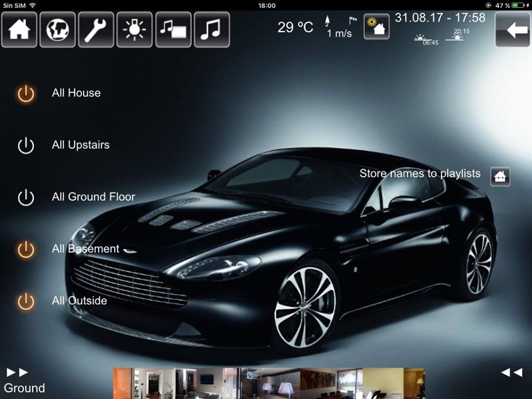Go back using the left arrow button
Viewport: 532px width, 399px height.
pyautogui.click(x=512, y=30)
